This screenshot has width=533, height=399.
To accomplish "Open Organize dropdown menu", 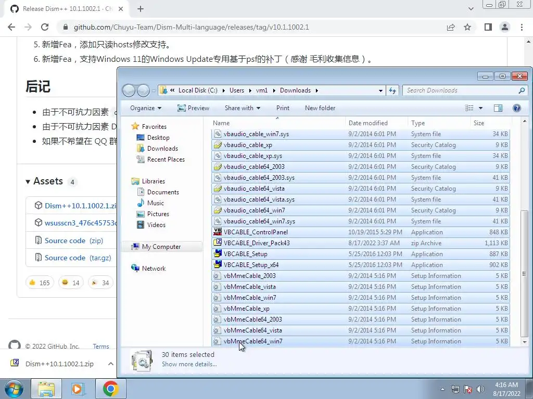I will (x=146, y=108).
